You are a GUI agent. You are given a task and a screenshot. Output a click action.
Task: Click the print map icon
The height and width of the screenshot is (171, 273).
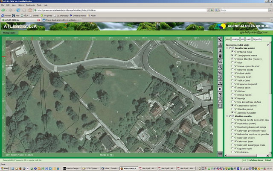[220, 100]
